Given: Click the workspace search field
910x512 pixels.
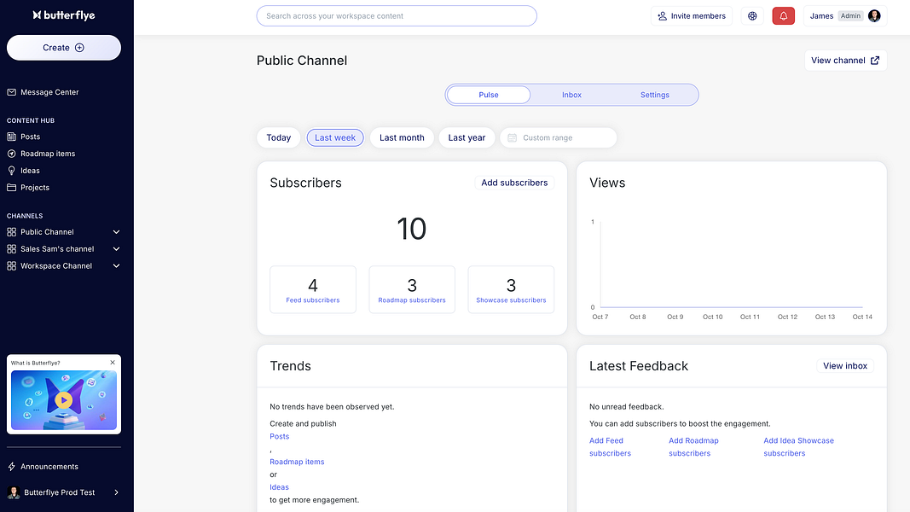Looking at the screenshot, I should (397, 16).
